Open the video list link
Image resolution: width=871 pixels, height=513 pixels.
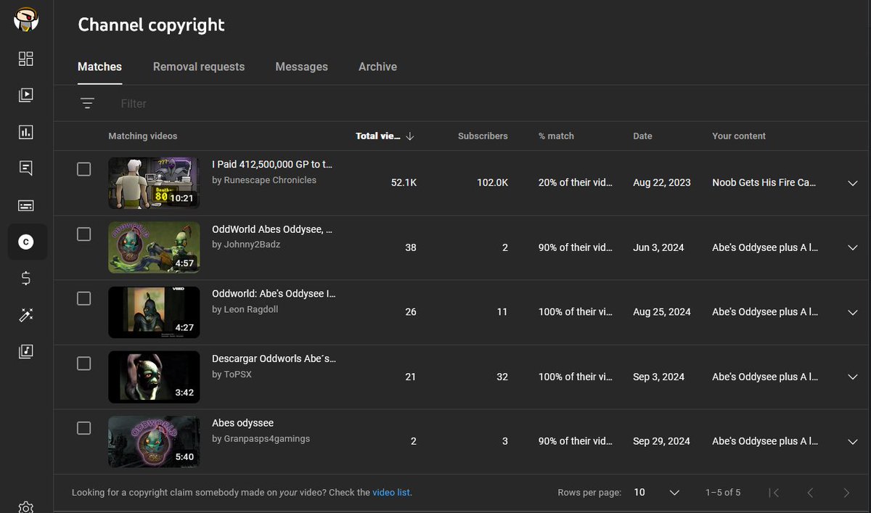(x=391, y=493)
